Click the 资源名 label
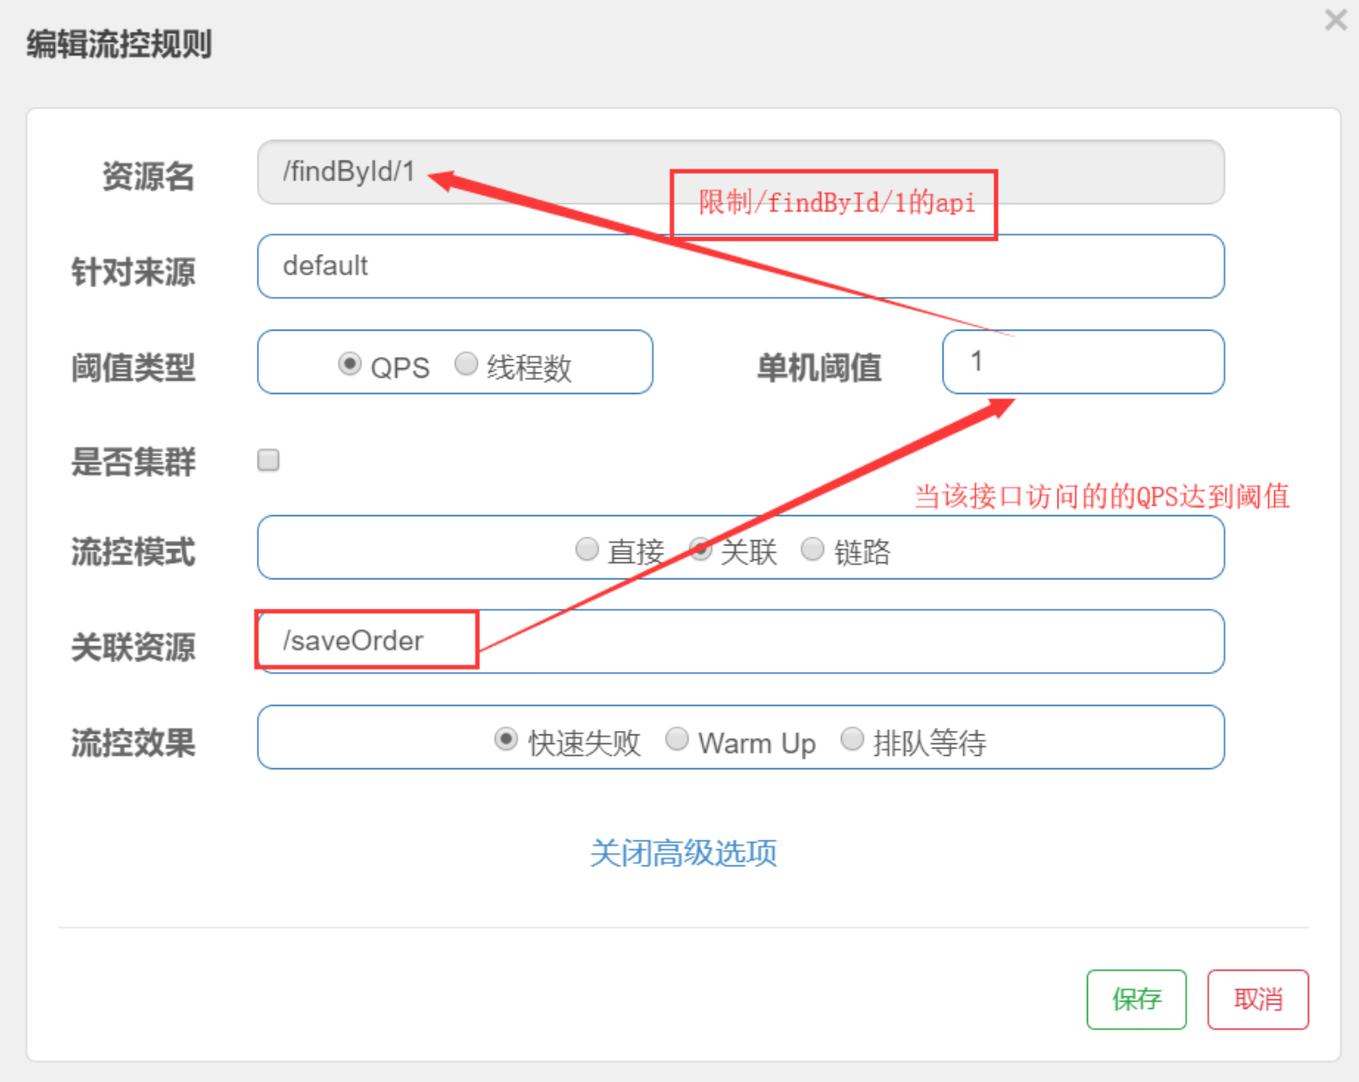Image resolution: width=1359 pixels, height=1082 pixels. (x=148, y=176)
